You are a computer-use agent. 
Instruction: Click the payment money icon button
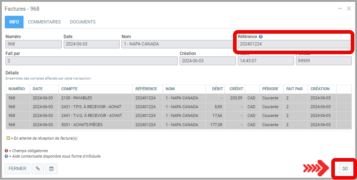345,168
